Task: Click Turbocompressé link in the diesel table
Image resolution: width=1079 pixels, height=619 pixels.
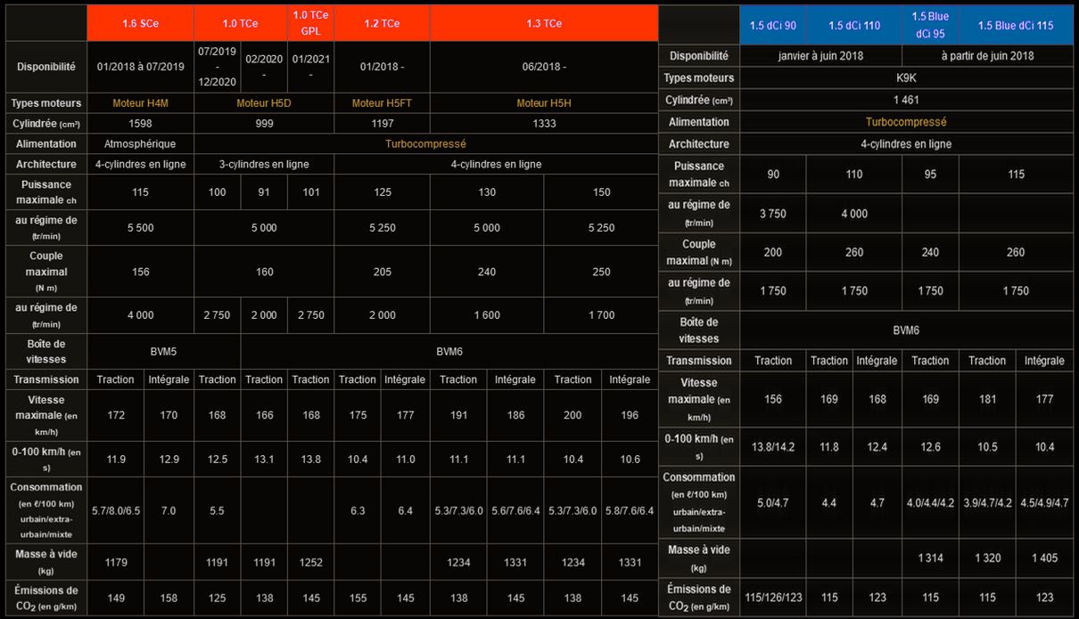Action: (906, 122)
